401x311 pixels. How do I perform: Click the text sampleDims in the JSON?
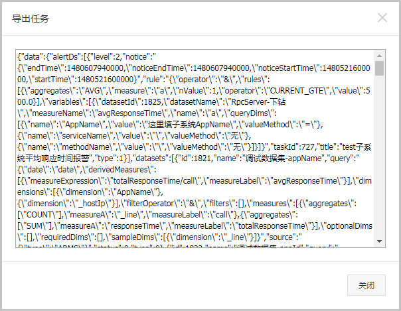(133, 237)
